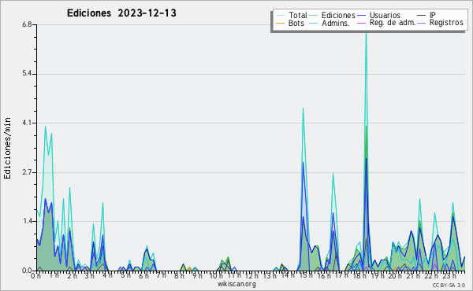The width and height of the screenshot is (473, 291).
Task: Click the 15 h label on time axis
Action: [306, 275]
